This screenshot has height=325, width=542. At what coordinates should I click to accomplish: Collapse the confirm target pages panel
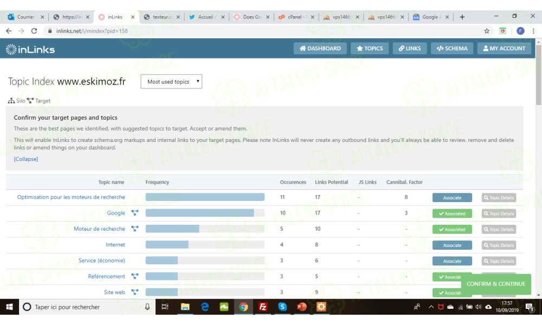click(26, 159)
